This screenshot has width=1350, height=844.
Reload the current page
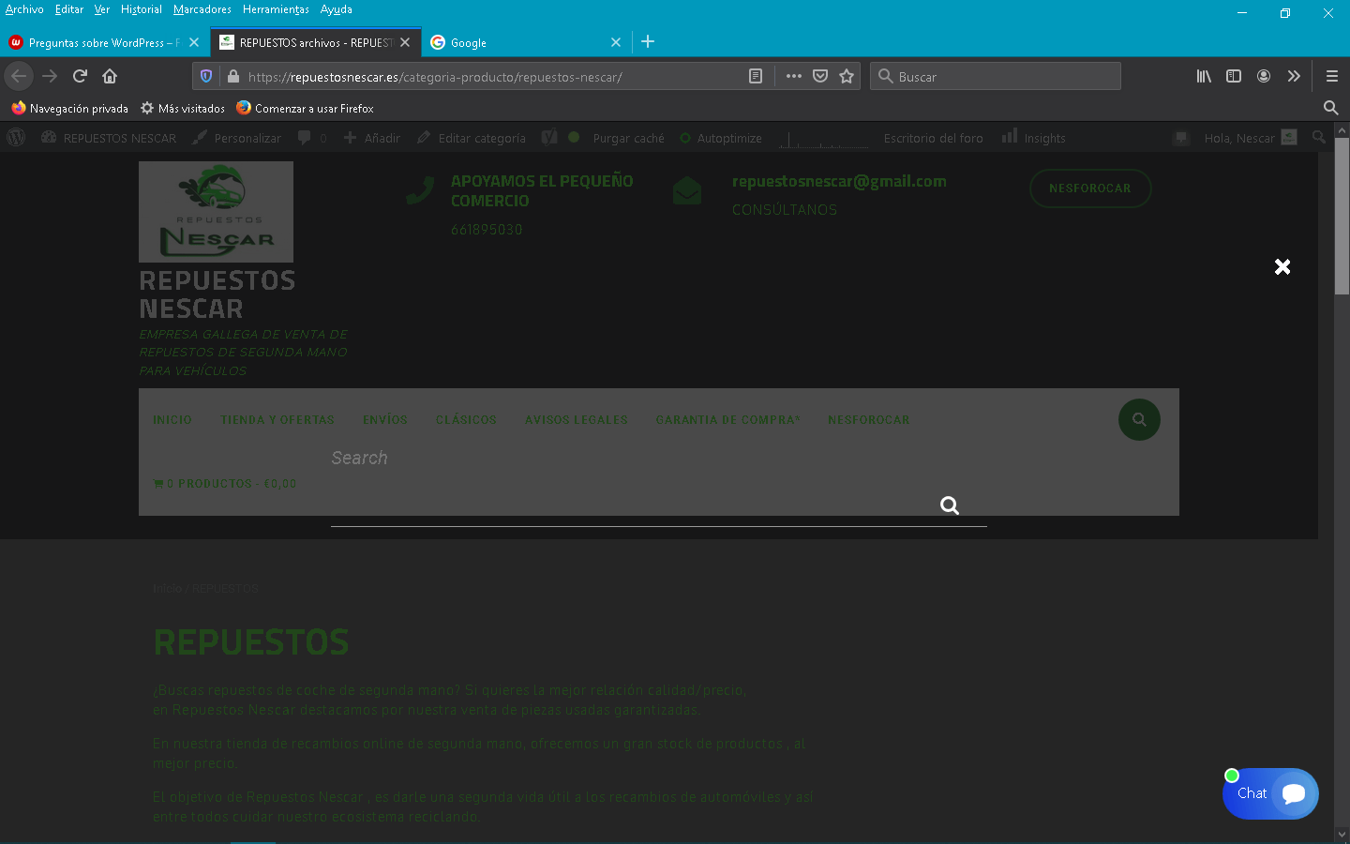[x=80, y=76]
